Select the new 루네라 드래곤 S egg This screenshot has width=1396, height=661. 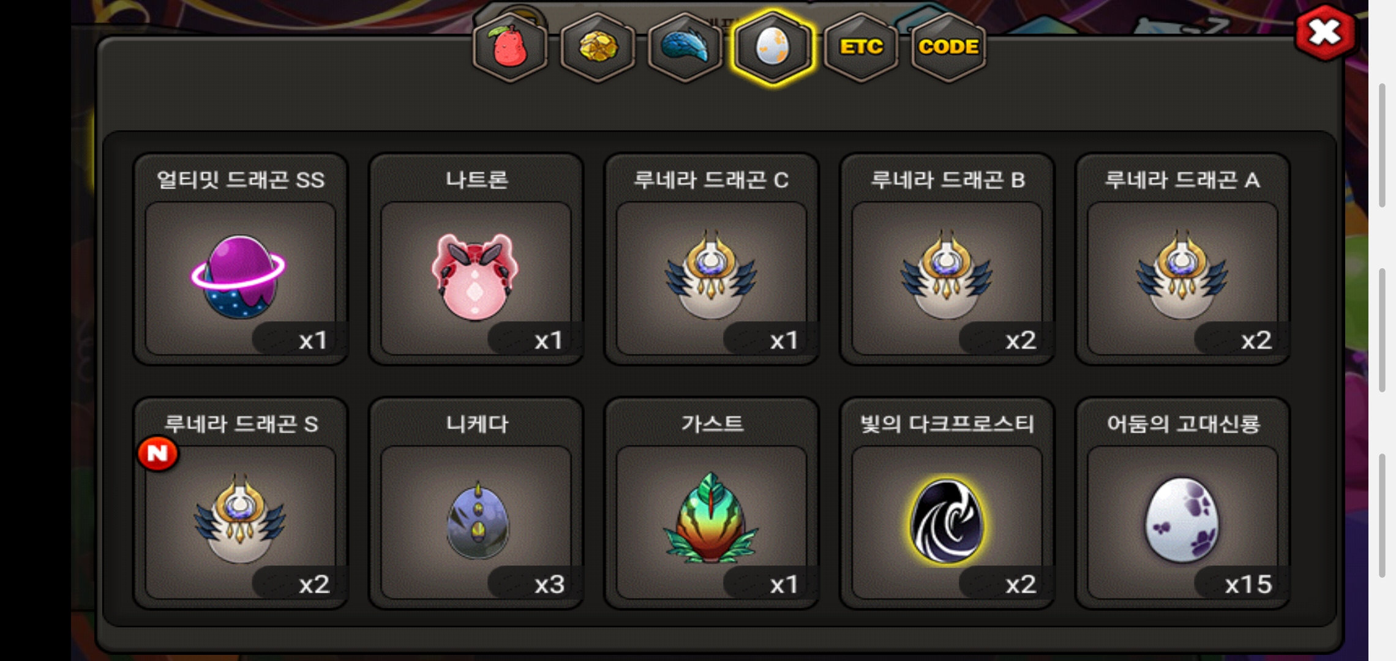coord(241,503)
